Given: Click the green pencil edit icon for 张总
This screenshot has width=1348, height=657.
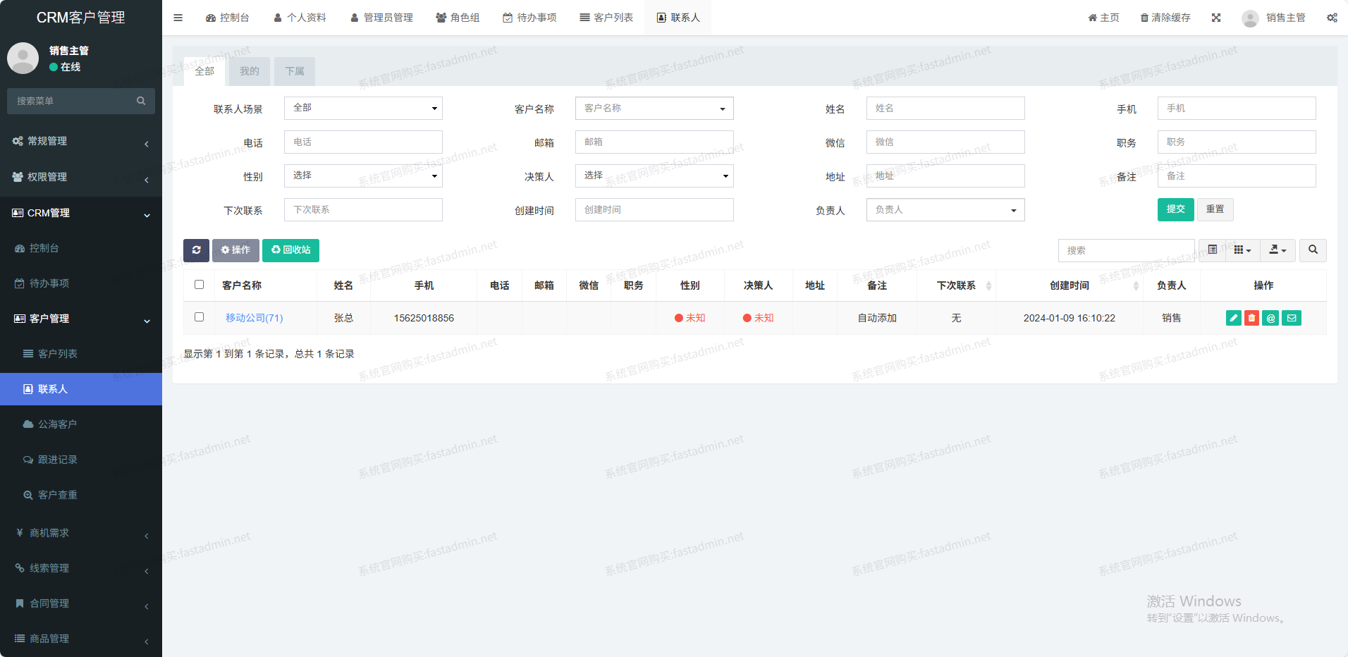Looking at the screenshot, I should tap(1233, 318).
